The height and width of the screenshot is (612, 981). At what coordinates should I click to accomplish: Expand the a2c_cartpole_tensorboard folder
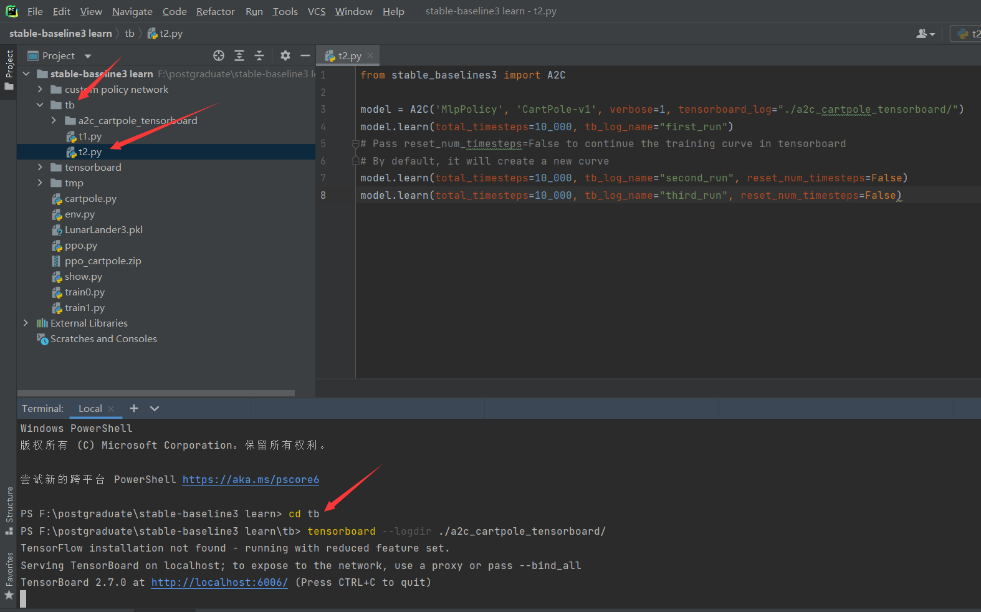click(x=54, y=120)
